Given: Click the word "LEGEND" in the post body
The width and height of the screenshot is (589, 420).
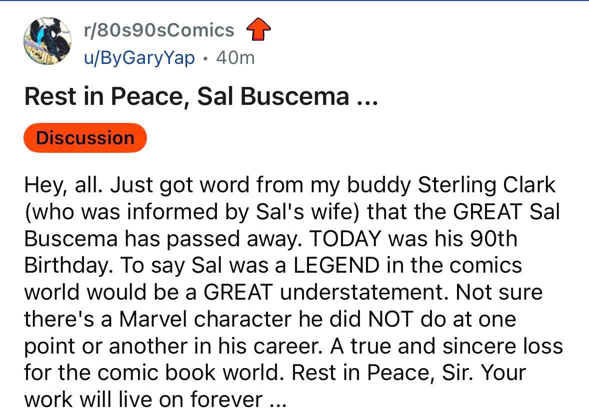Looking at the screenshot, I should 336,265.
